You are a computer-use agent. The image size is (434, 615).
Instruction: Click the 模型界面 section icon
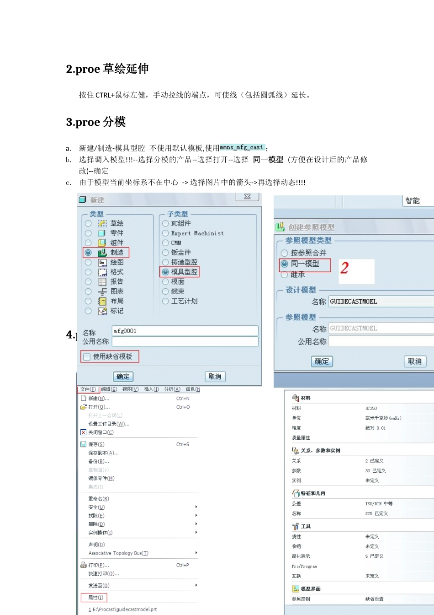pyautogui.click(x=296, y=588)
